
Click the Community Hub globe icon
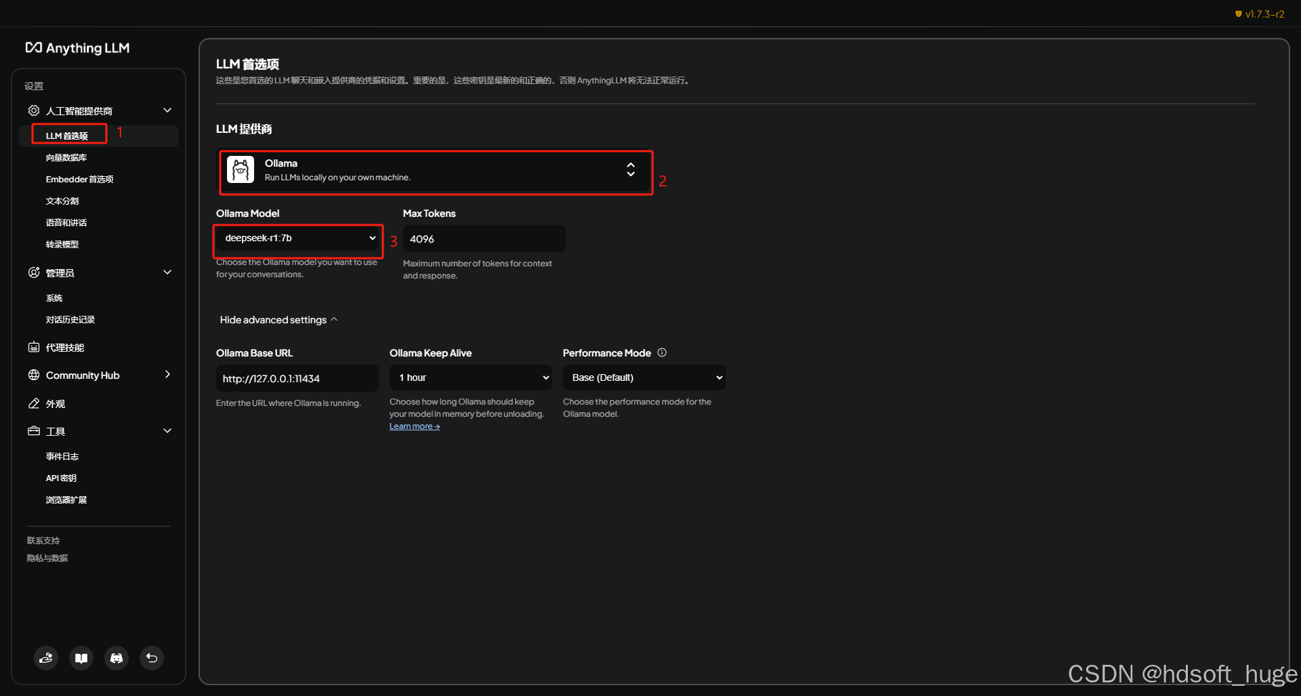click(34, 375)
